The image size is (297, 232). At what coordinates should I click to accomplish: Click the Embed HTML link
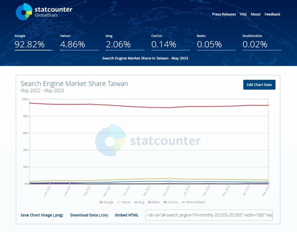pyautogui.click(x=127, y=215)
